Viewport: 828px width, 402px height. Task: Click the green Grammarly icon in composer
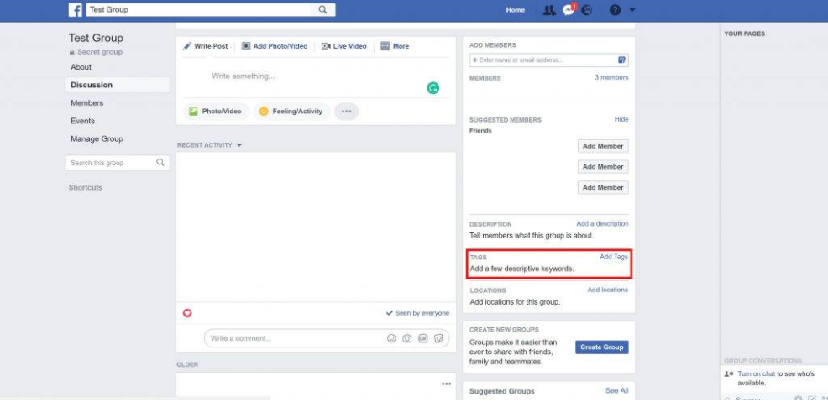[433, 88]
